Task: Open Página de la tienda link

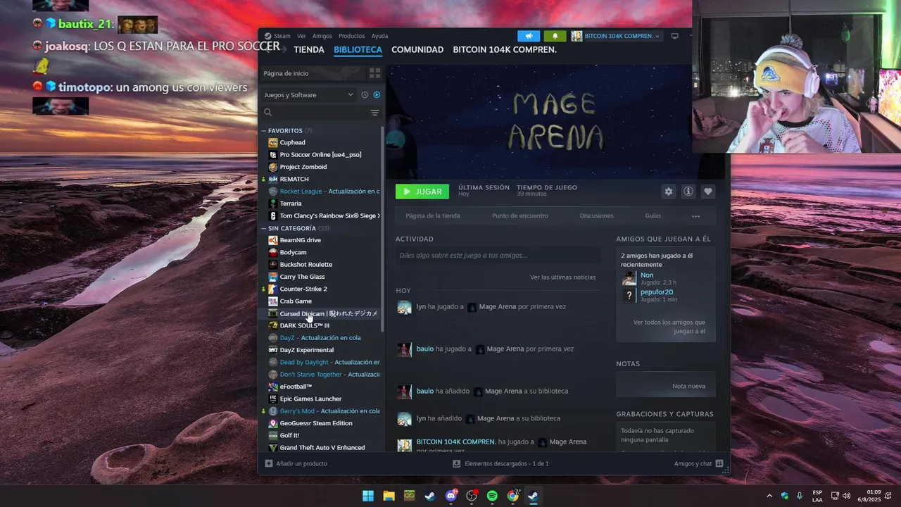Action: (433, 216)
